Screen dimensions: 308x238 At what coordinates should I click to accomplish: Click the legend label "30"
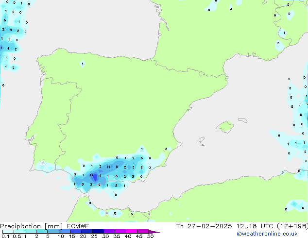tap(105, 236)
